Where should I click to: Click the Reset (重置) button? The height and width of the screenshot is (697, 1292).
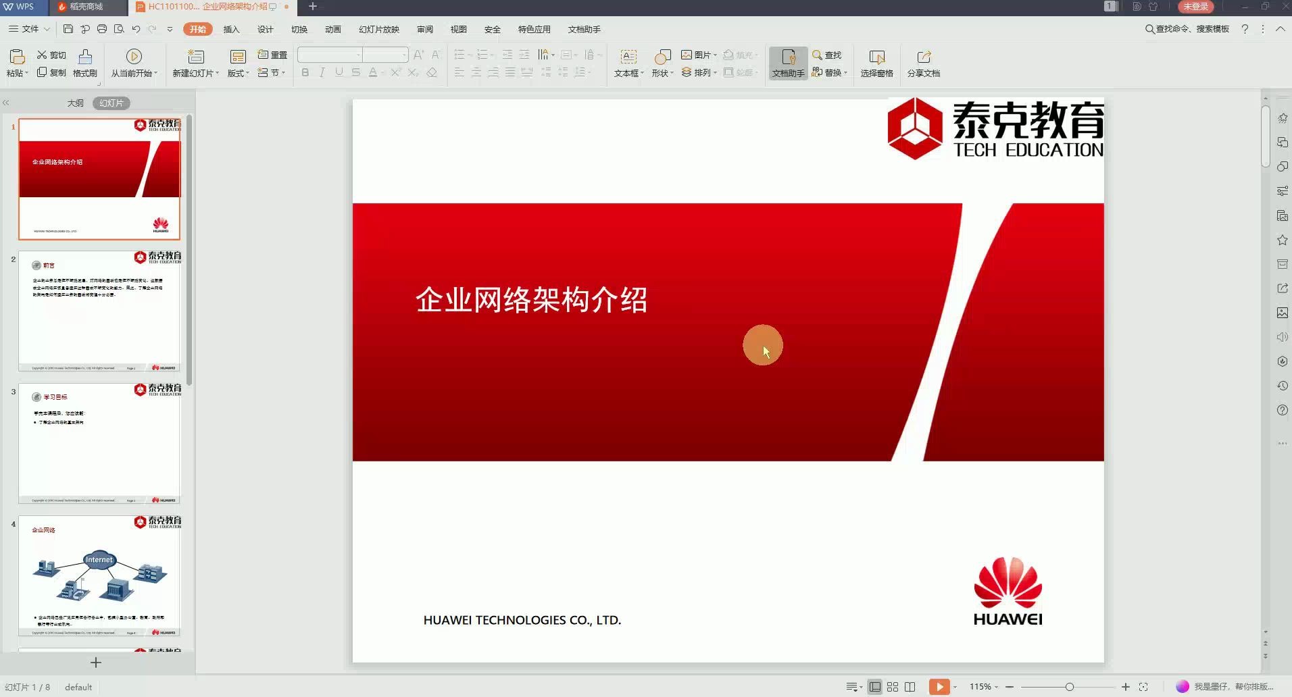pos(272,55)
